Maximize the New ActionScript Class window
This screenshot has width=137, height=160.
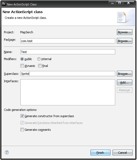click(120, 3)
